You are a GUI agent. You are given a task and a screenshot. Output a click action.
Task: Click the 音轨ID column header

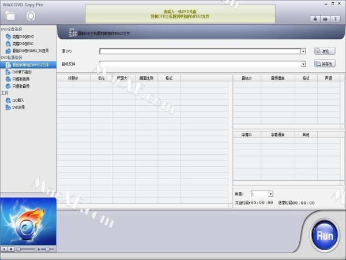pyautogui.click(x=247, y=78)
